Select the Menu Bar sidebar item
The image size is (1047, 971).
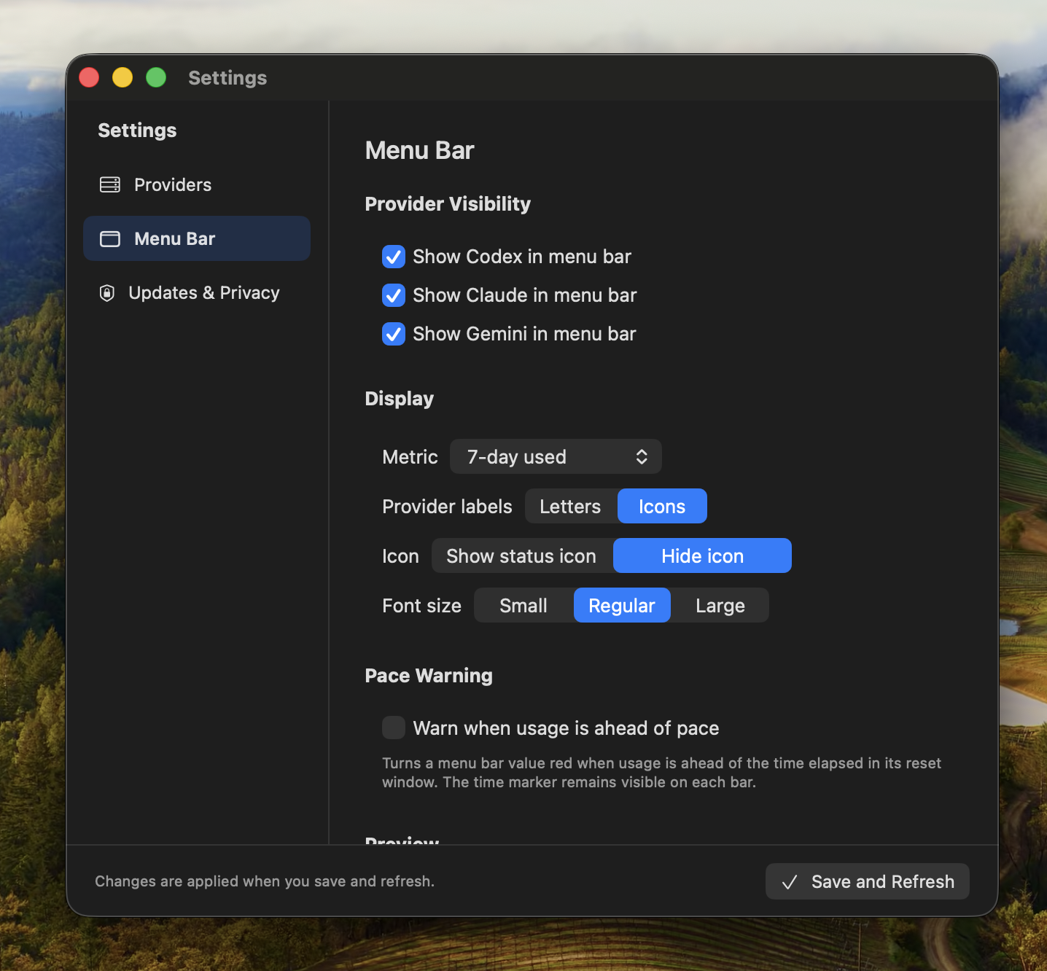pyautogui.click(x=197, y=238)
